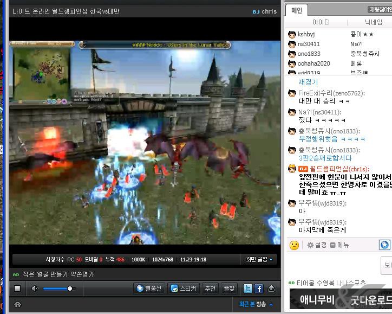Click the avatar icon beside kshbyj
This screenshot has height=314, width=392.
pos(292,35)
